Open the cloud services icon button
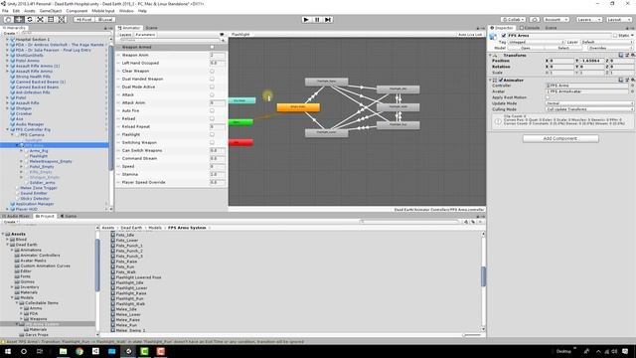This screenshot has height=358, width=636. coord(535,20)
